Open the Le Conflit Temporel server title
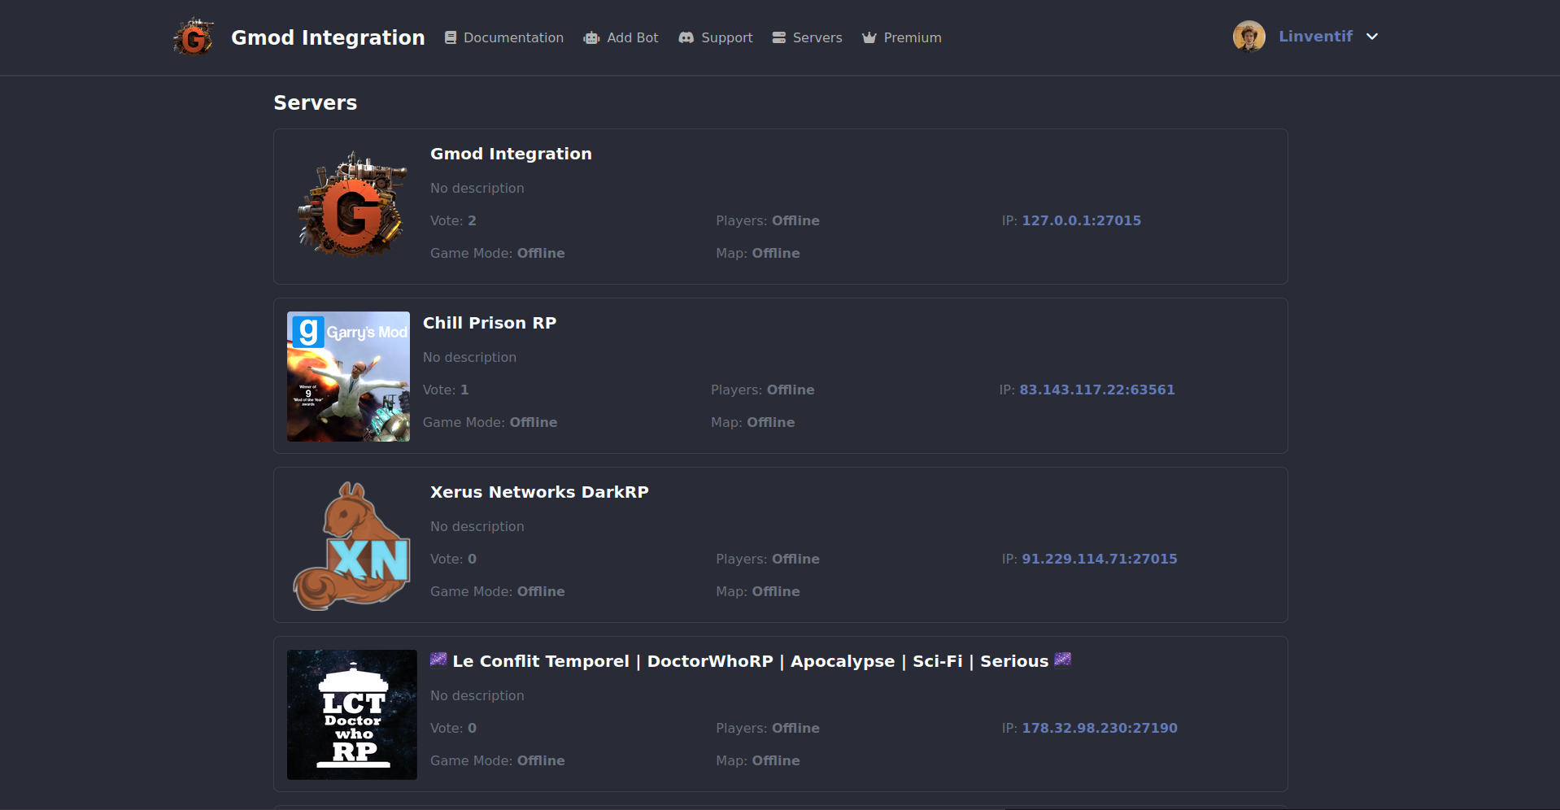Screen dimensions: 1560x810 point(751,661)
